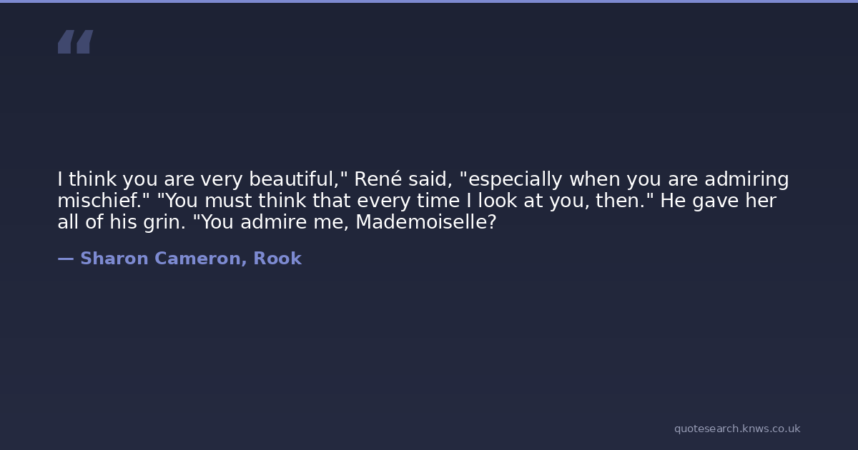Click the first line of the quote
This screenshot has height=450, width=858.
pos(423,179)
